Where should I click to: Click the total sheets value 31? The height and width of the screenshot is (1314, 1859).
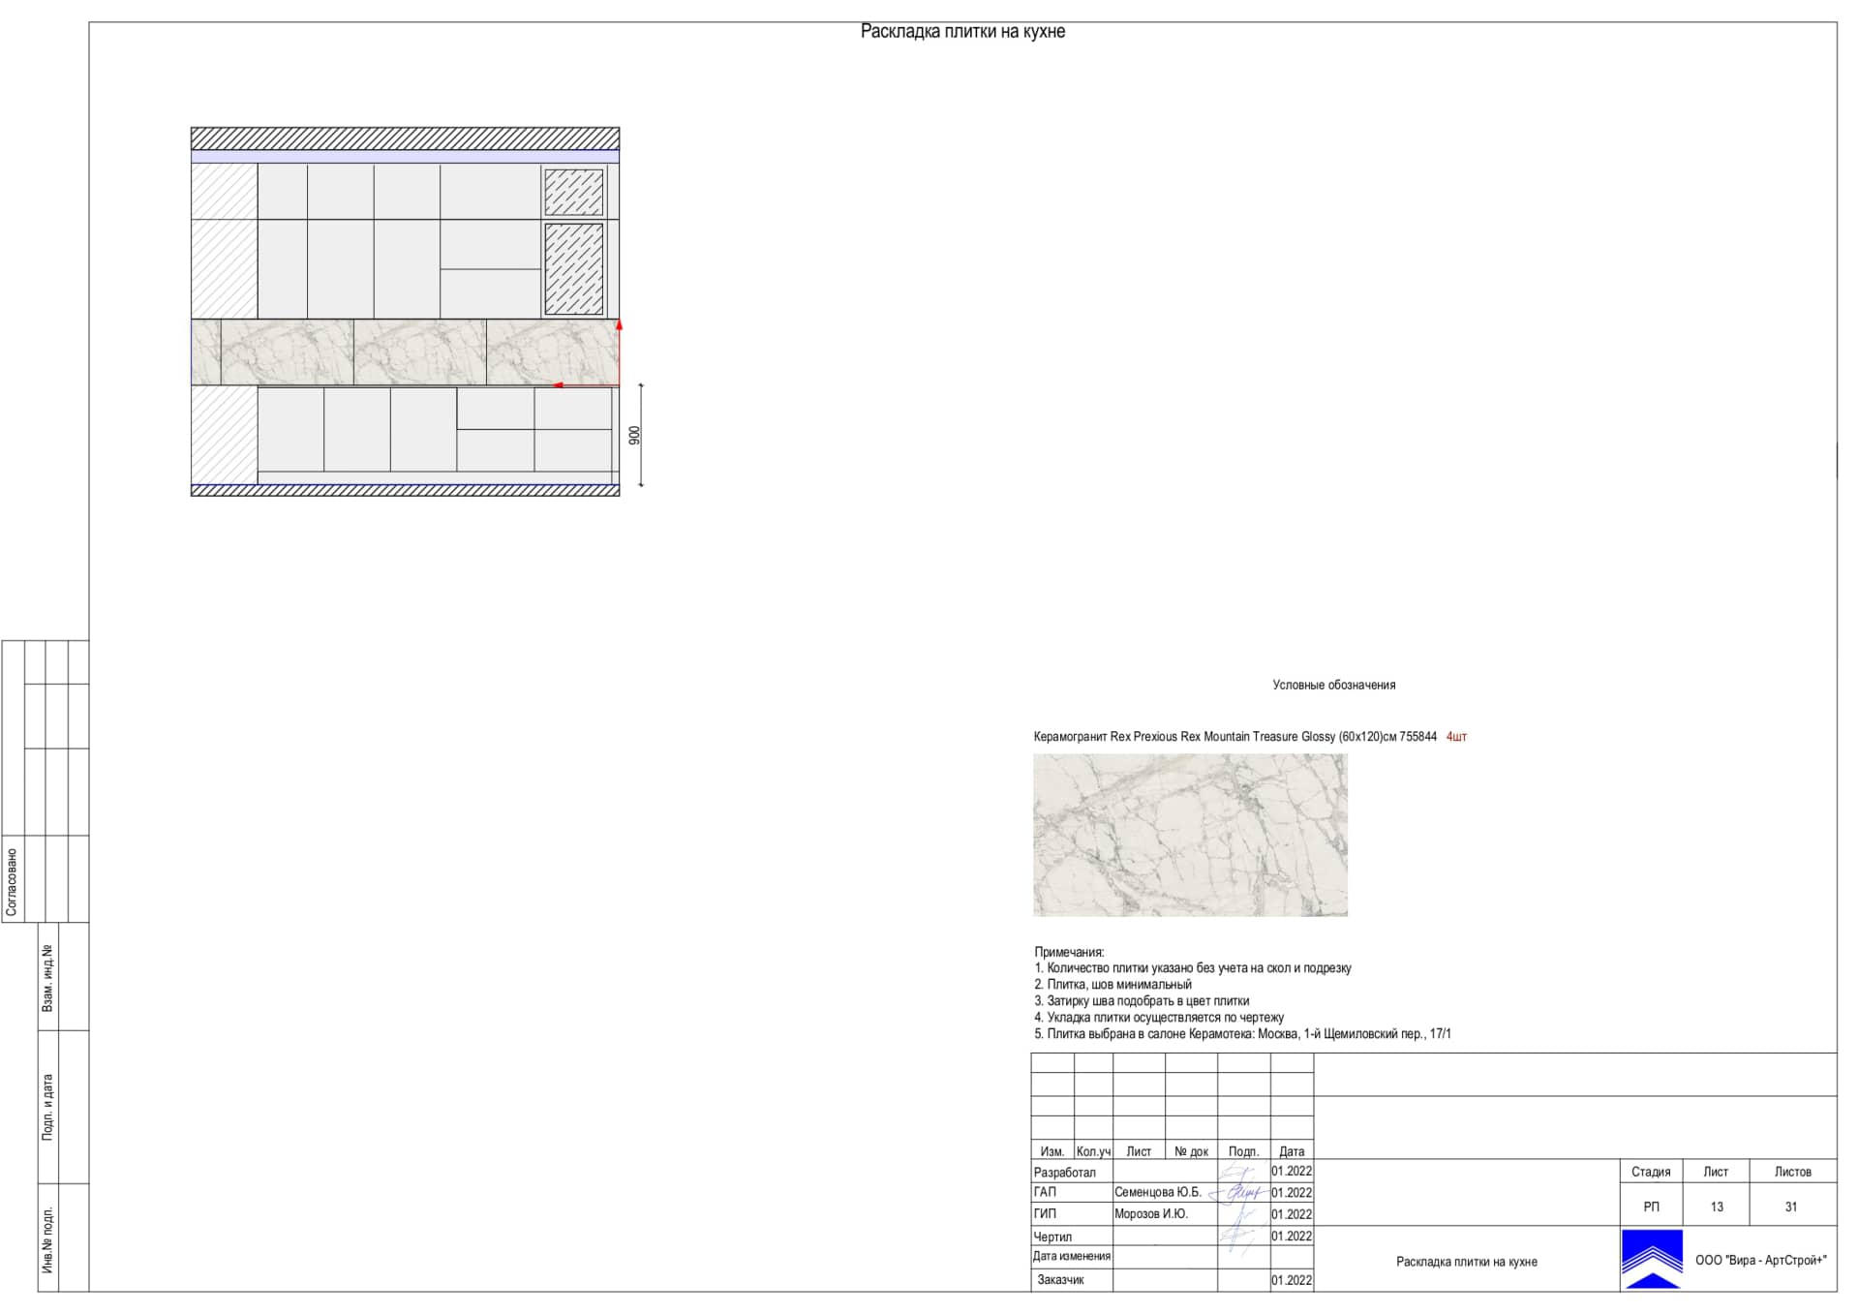pyautogui.click(x=1791, y=1207)
